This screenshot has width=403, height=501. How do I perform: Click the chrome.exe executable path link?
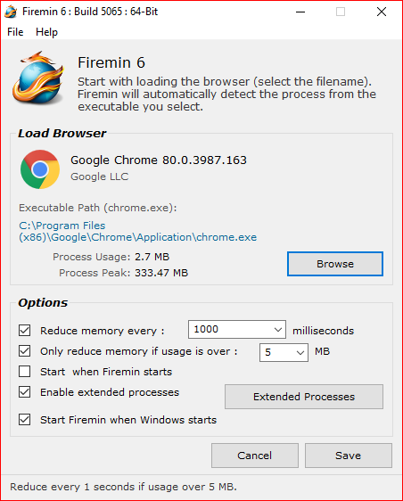tap(137, 231)
